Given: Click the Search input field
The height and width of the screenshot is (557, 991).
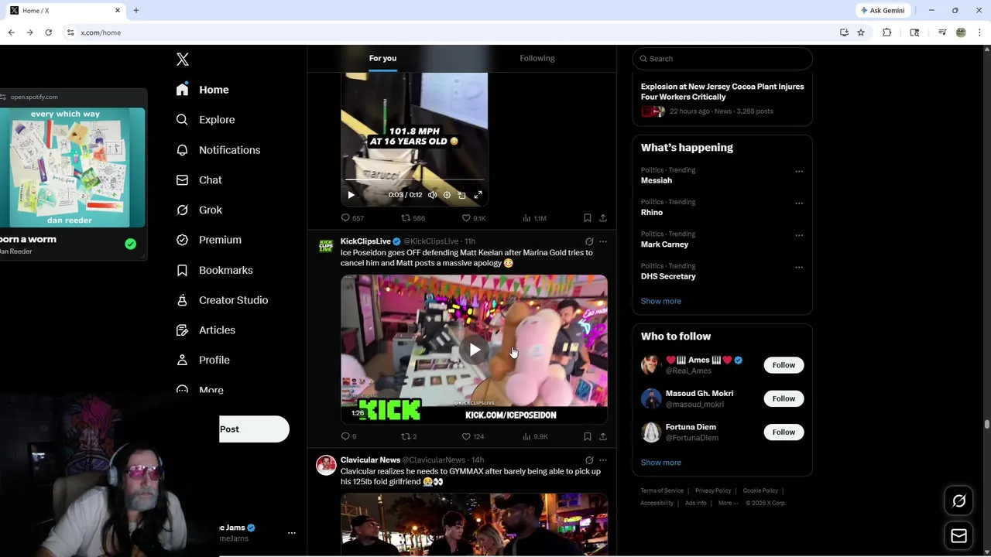Looking at the screenshot, I should coord(722,59).
